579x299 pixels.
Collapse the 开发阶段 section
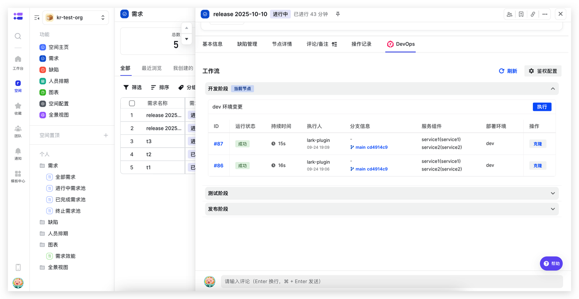tap(553, 88)
